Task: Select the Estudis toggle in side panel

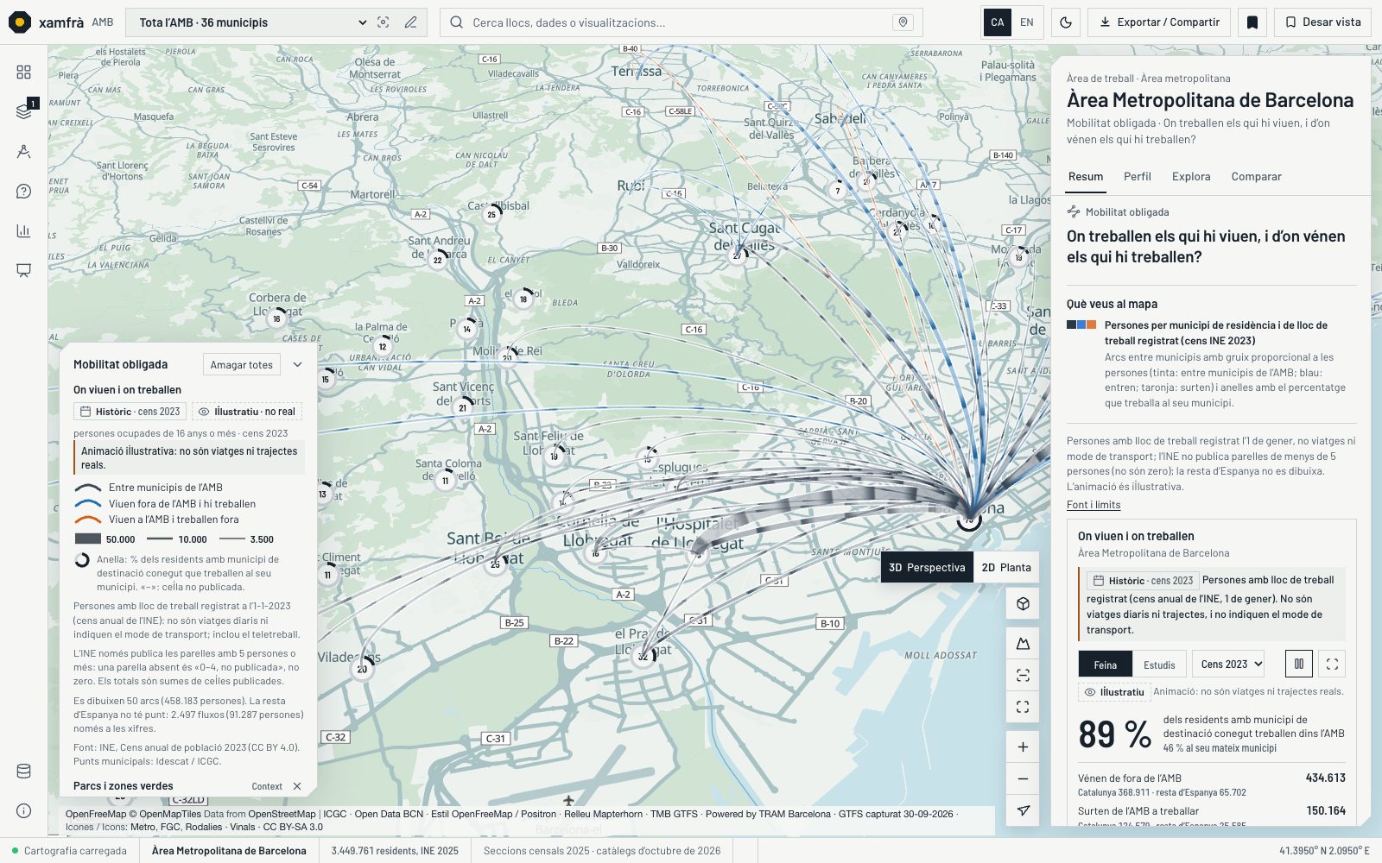Action: [1159, 665]
